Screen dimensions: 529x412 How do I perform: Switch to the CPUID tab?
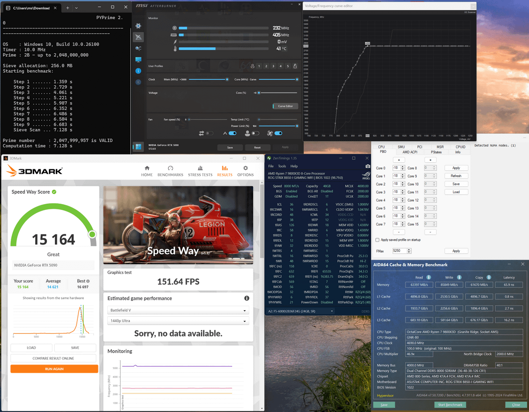[460, 147]
